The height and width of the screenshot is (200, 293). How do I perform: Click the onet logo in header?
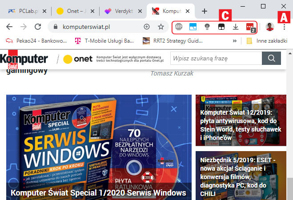tap(78, 59)
